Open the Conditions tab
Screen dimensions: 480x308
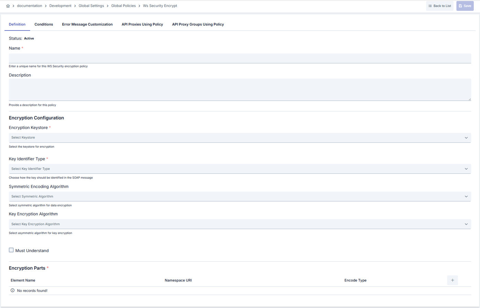(44, 24)
